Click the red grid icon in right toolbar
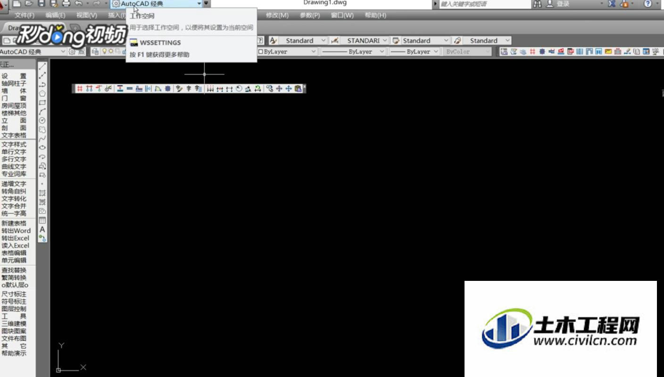The image size is (664, 377). (x=532, y=51)
